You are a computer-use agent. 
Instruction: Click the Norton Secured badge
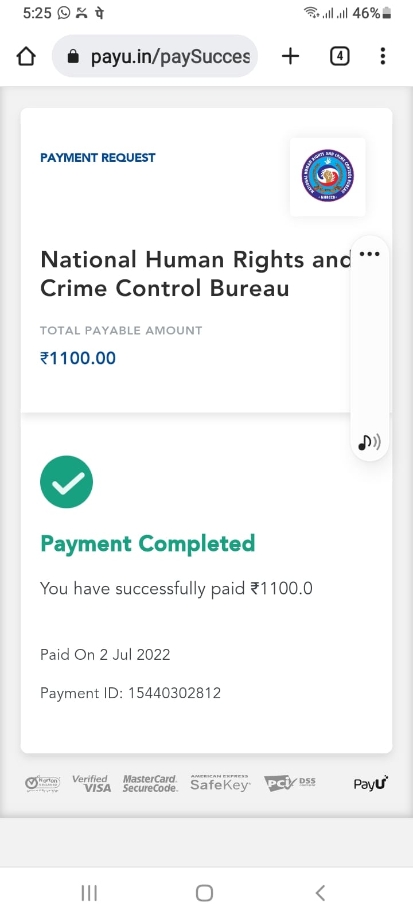(43, 783)
